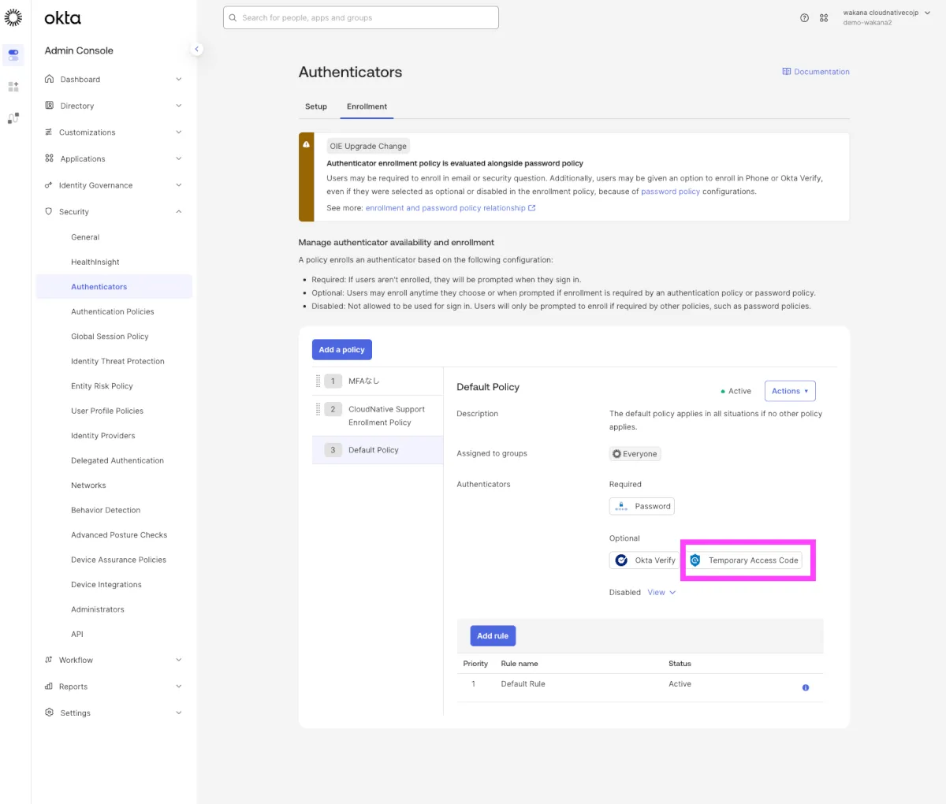
Task: Click the Password authenticator chip
Action: click(642, 506)
